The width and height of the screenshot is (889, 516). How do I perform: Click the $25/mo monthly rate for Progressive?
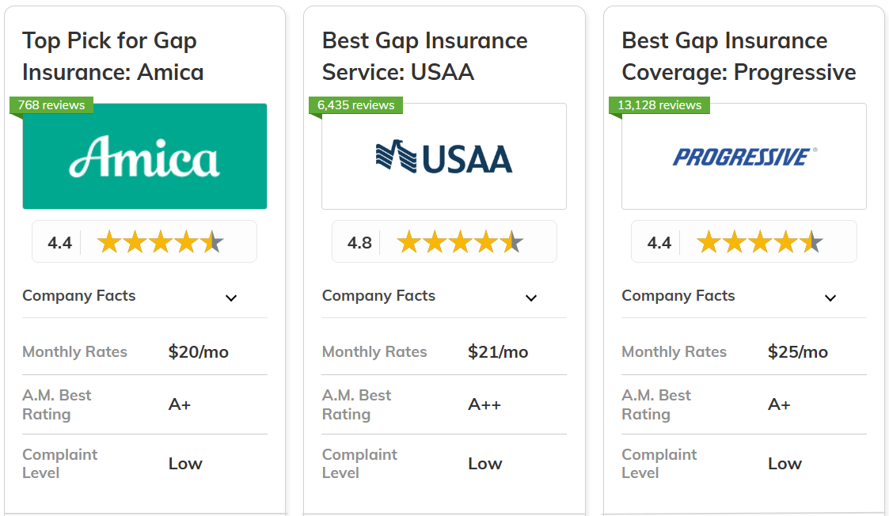(x=798, y=351)
